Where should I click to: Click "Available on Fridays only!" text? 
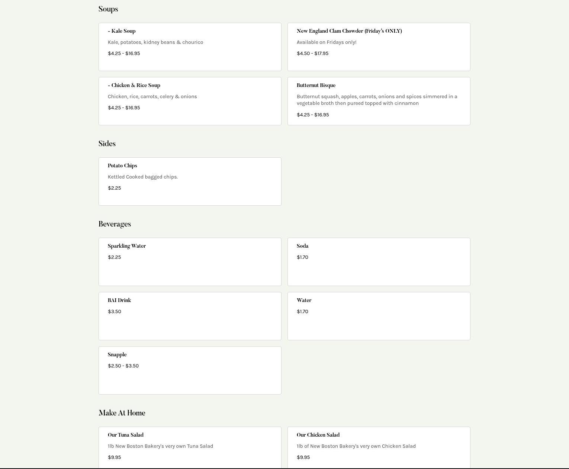click(327, 42)
